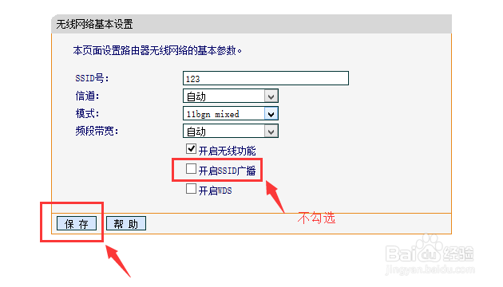Viewport: 503px width, 287px height.
Task: Toggle the 开启SSID广播 checkbox
Action: click(191, 169)
